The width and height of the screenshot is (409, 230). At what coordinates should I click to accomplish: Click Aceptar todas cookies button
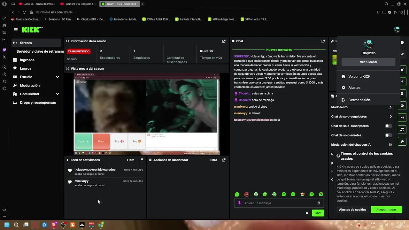[386, 210]
